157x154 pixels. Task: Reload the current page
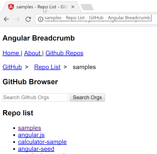point(28,19)
